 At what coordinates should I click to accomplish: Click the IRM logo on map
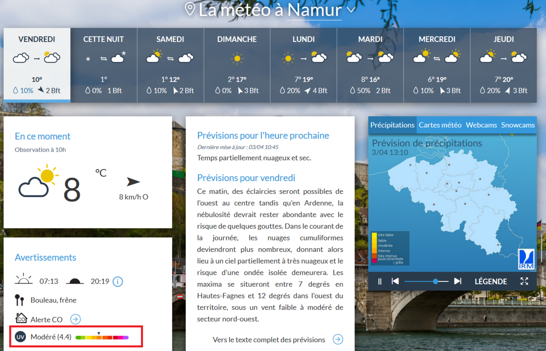[x=526, y=259]
